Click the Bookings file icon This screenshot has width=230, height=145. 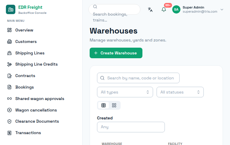(9, 87)
